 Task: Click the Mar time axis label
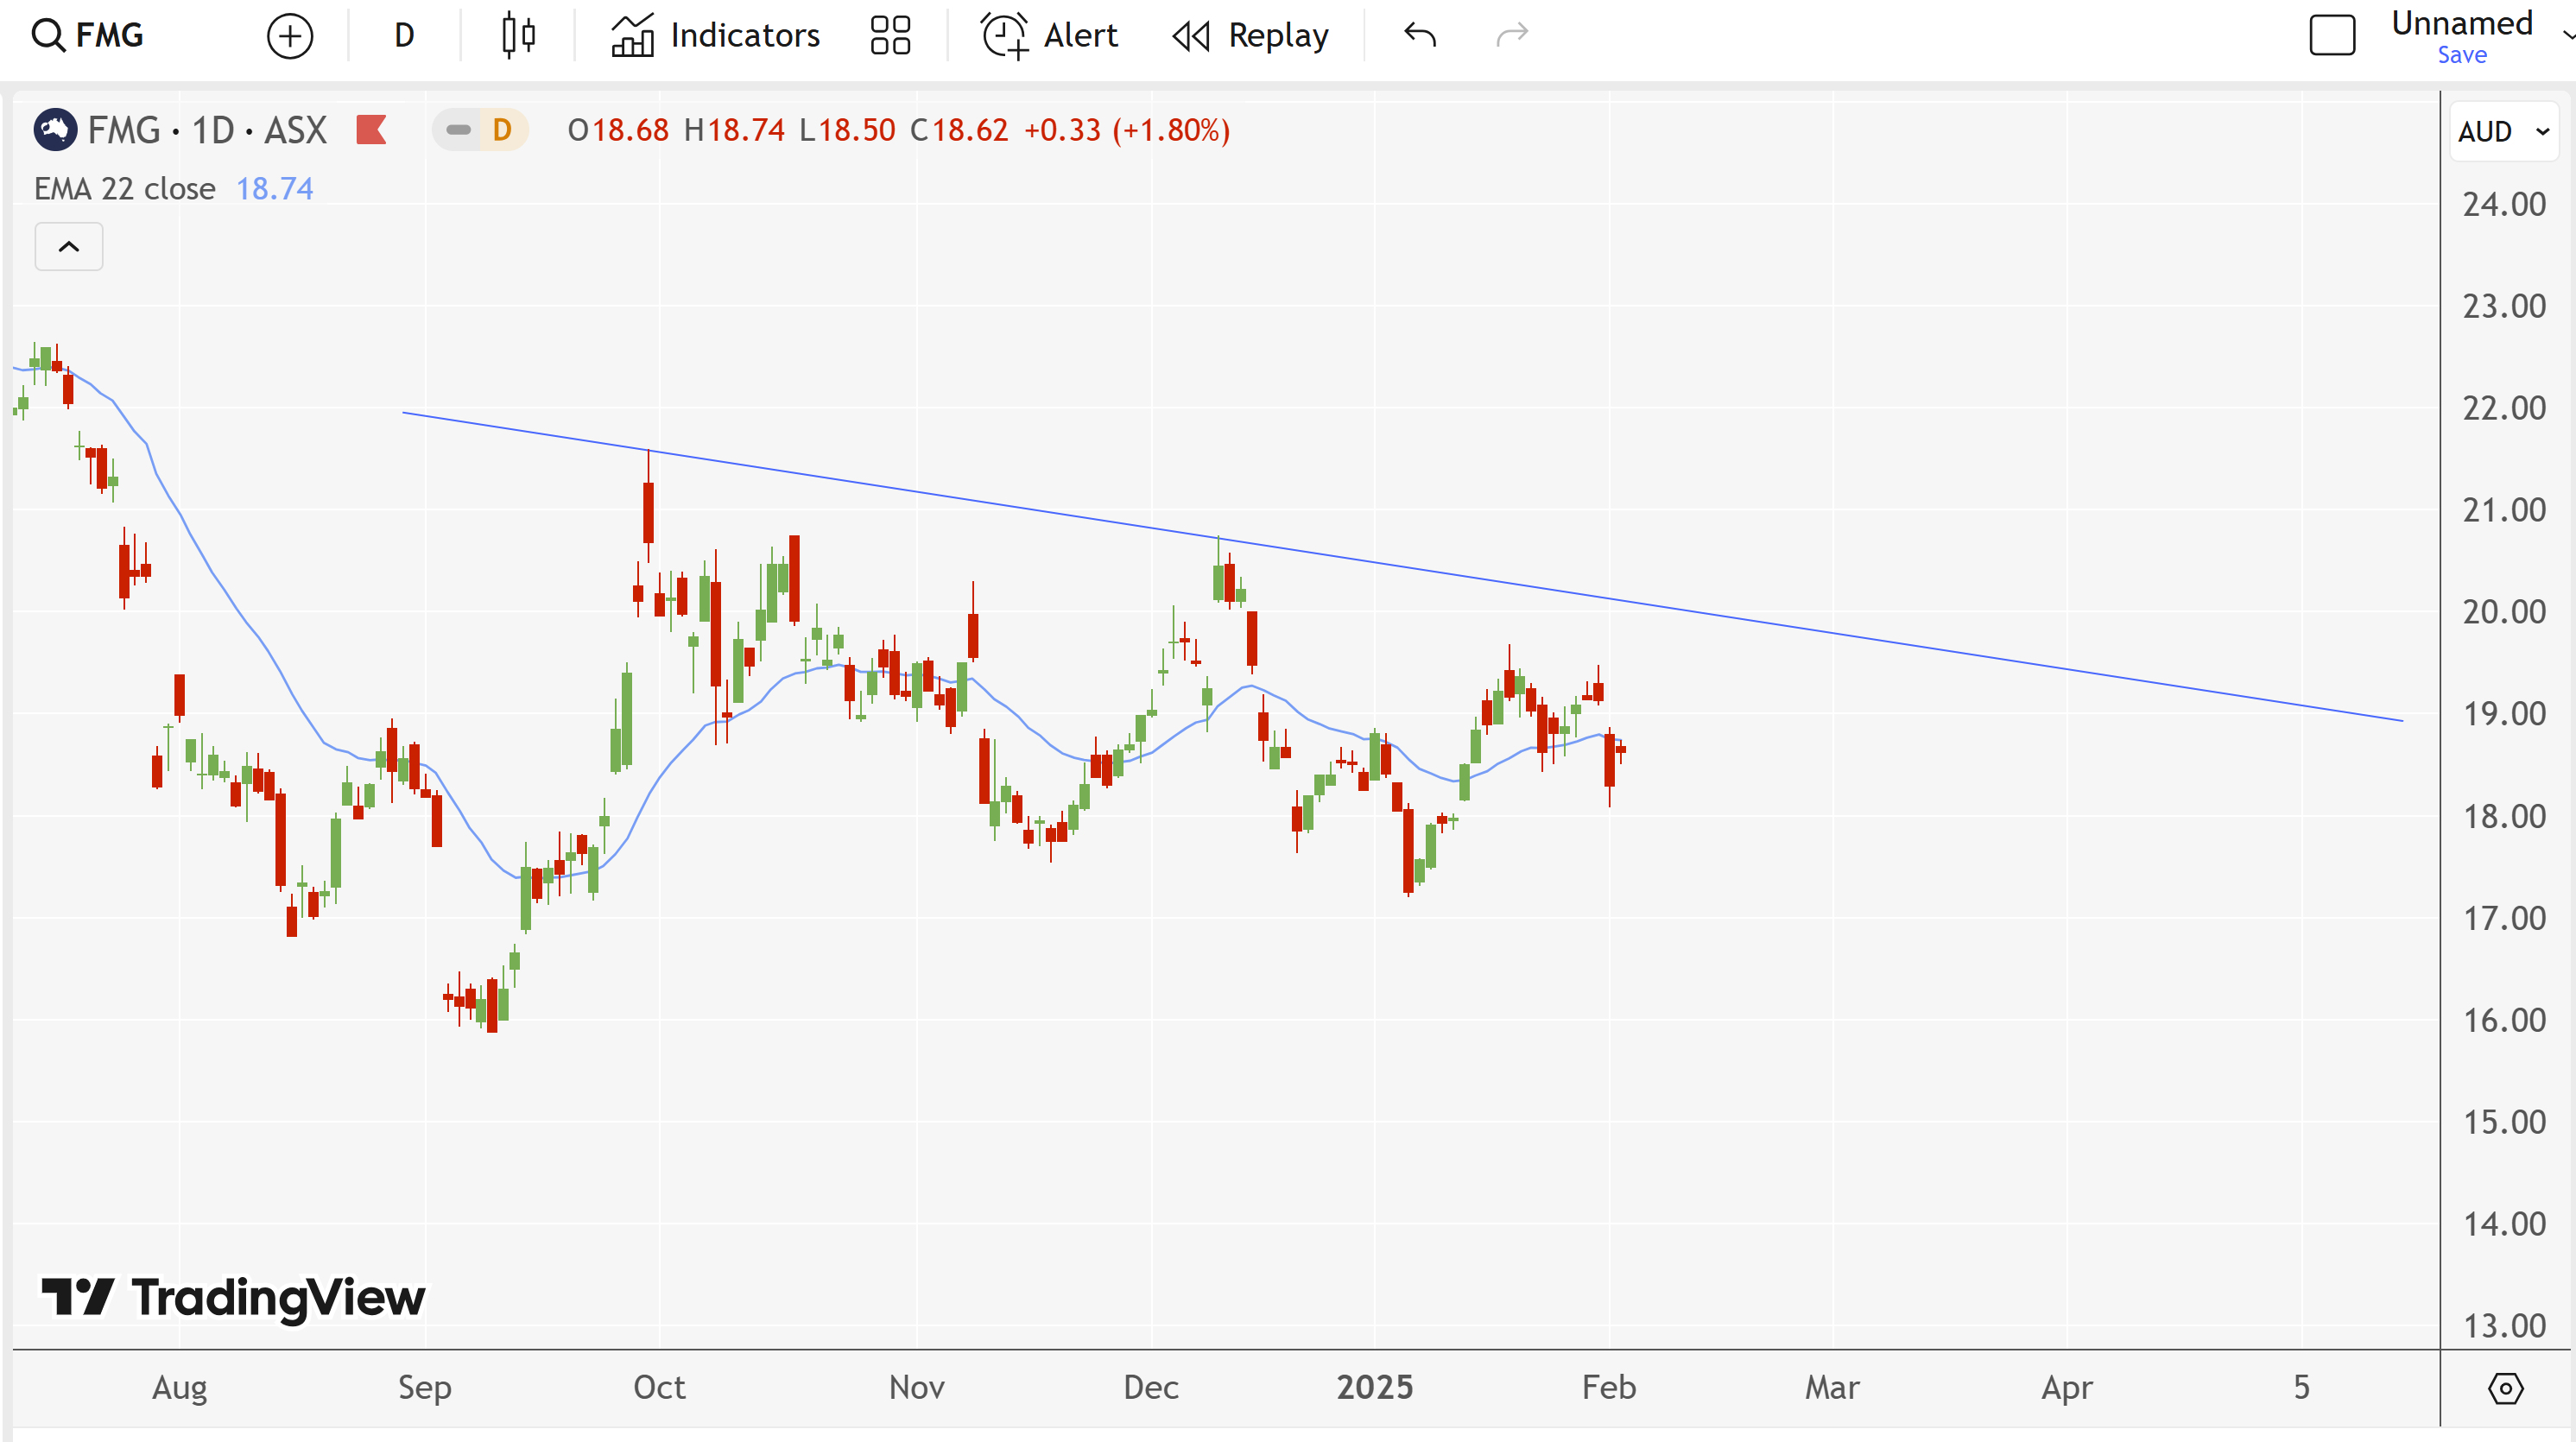click(x=1832, y=1388)
